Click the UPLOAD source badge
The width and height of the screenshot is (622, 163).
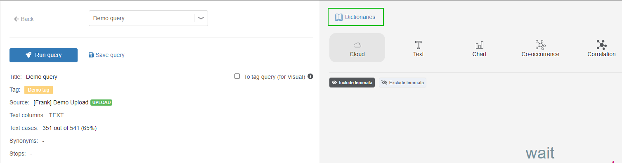click(102, 102)
